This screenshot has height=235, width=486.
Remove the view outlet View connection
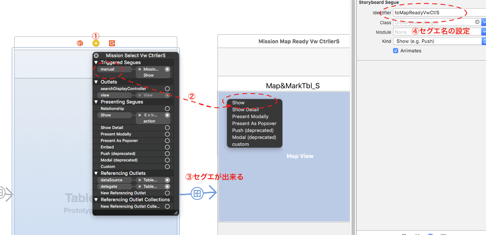point(140,95)
